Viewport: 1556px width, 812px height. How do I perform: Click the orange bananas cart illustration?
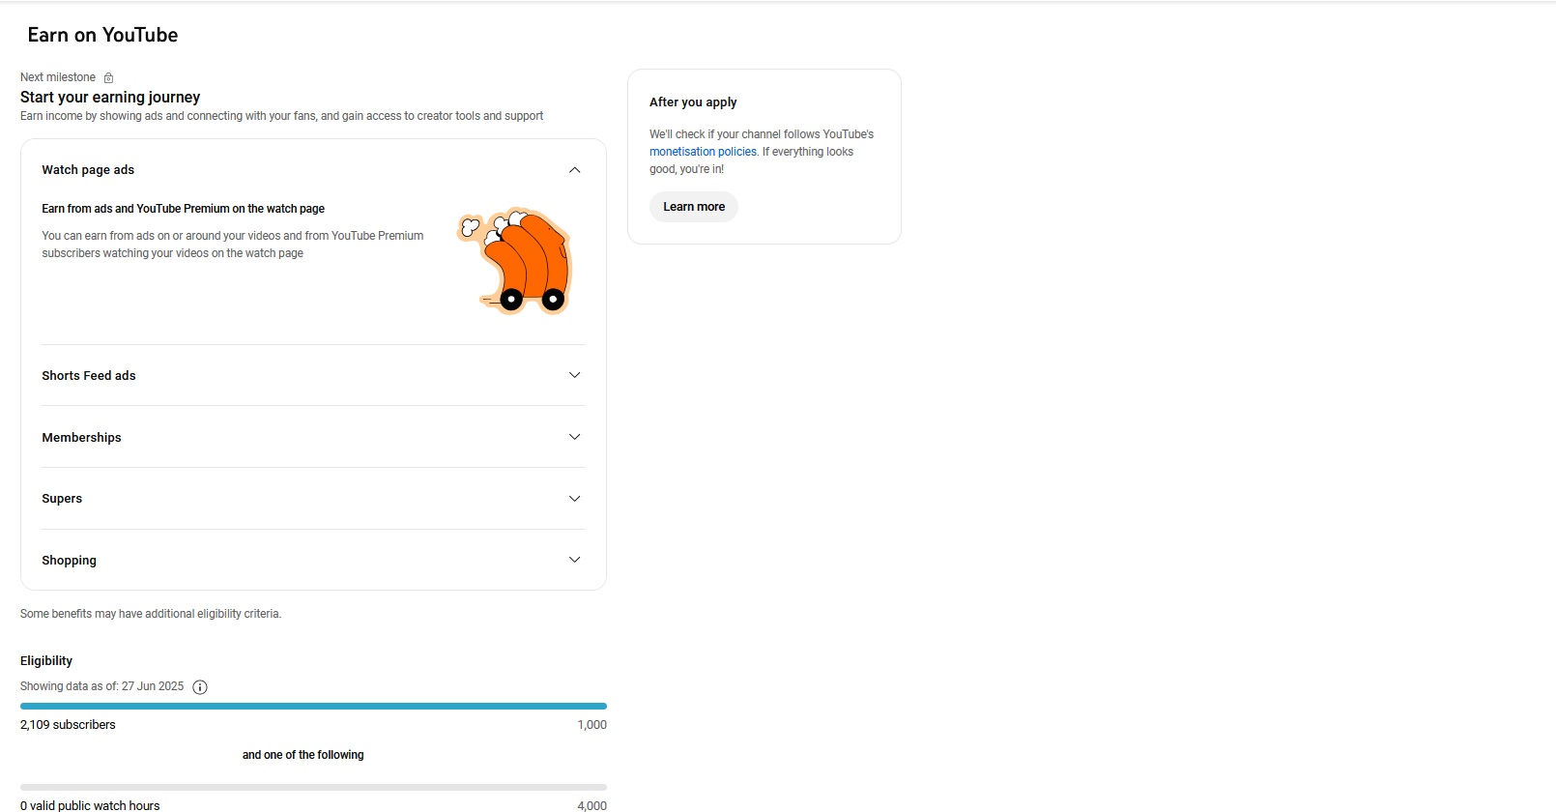point(515,261)
